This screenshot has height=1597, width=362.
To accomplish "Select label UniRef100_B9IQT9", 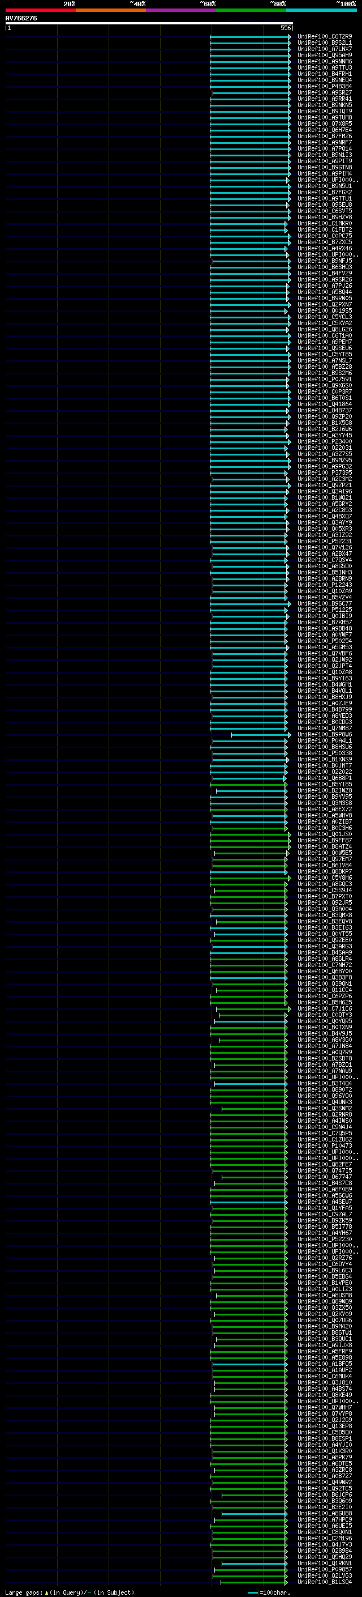I will [x=324, y=111].
